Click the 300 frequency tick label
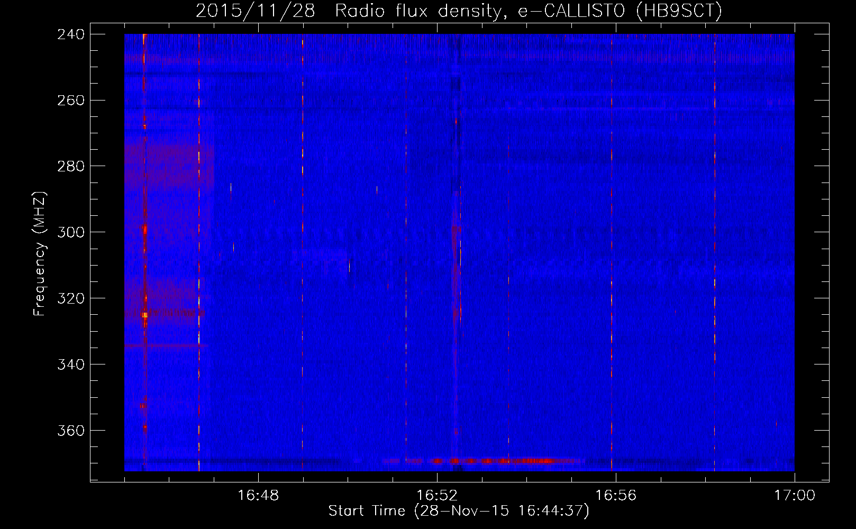This screenshot has width=856, height=529. [x=71, y=232]
